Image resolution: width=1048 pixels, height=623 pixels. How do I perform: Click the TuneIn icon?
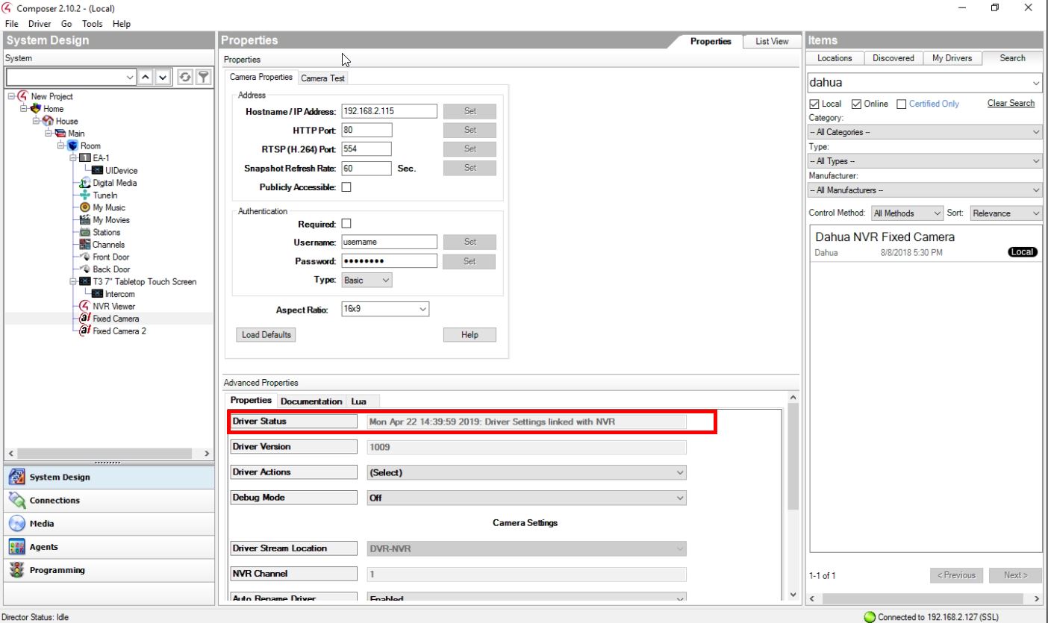point(85,195)
